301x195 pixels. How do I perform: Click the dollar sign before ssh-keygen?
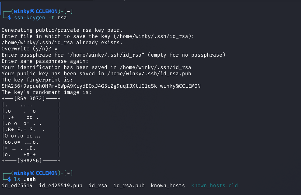(9, 18)
